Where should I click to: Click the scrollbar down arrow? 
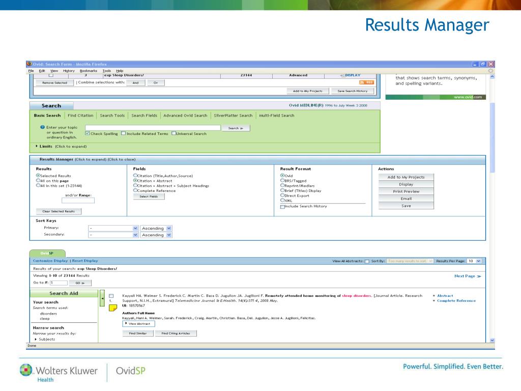click(x=492, y=340)
